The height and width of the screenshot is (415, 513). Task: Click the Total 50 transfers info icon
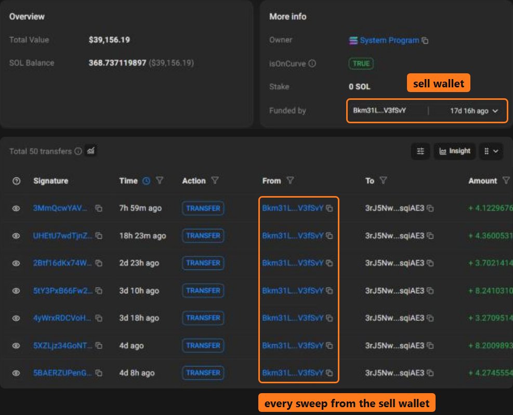pyautogui.click(x=78, y=151)
